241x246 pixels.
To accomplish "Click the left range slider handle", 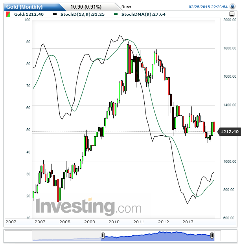I will 103,235.
